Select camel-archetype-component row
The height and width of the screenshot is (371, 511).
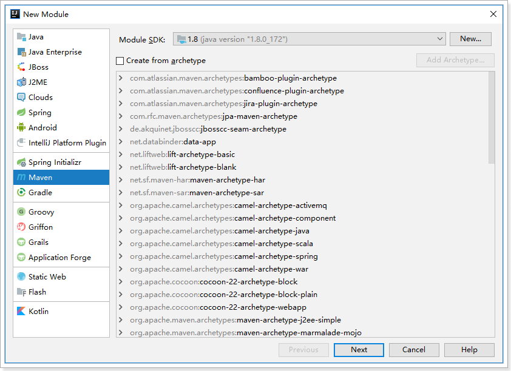302,218
